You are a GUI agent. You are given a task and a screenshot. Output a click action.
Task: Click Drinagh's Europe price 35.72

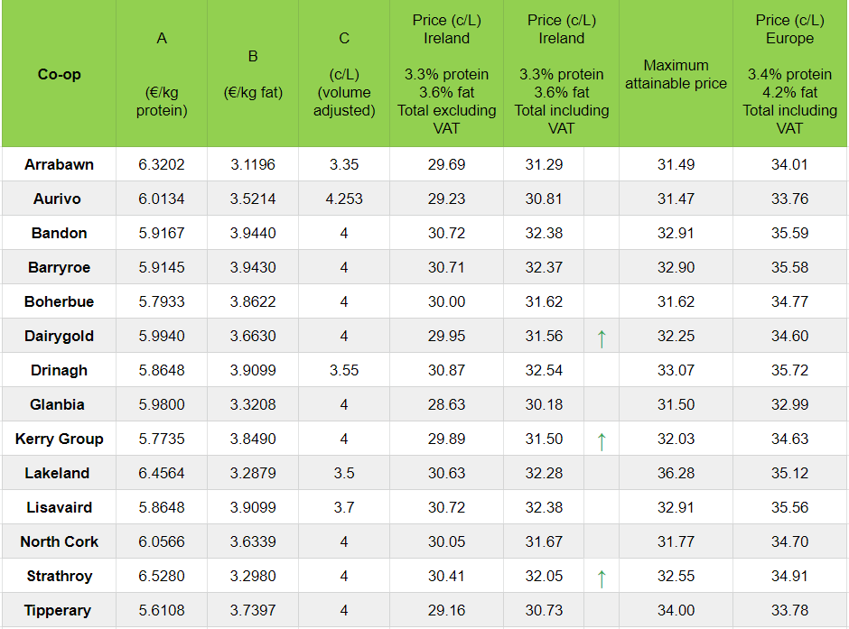pos(789,370)
